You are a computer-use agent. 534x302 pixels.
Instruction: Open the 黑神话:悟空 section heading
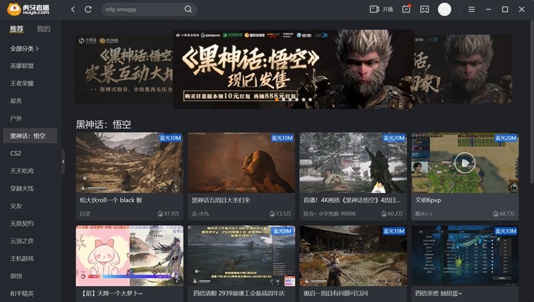click(x=103, y=124)
